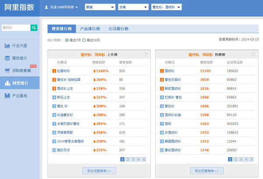The width and height of the screenshot is (263, 179).
Task: Click product count 180620
Action: click(232, 71)
